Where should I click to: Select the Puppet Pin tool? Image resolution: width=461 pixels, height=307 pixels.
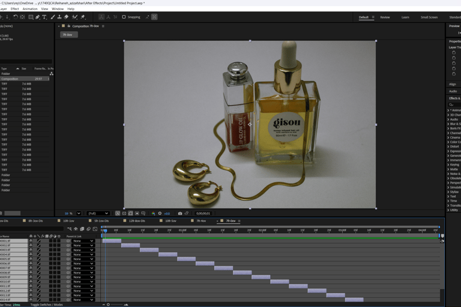pos(83,17)
